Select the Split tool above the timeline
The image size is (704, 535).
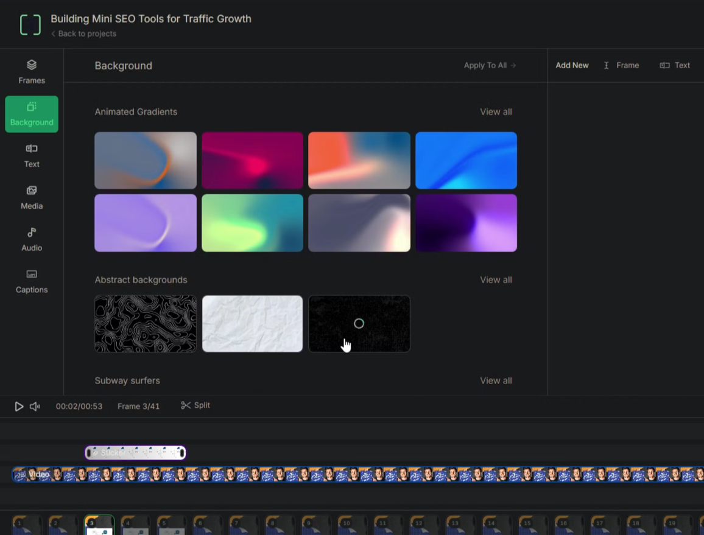(195, 405)
